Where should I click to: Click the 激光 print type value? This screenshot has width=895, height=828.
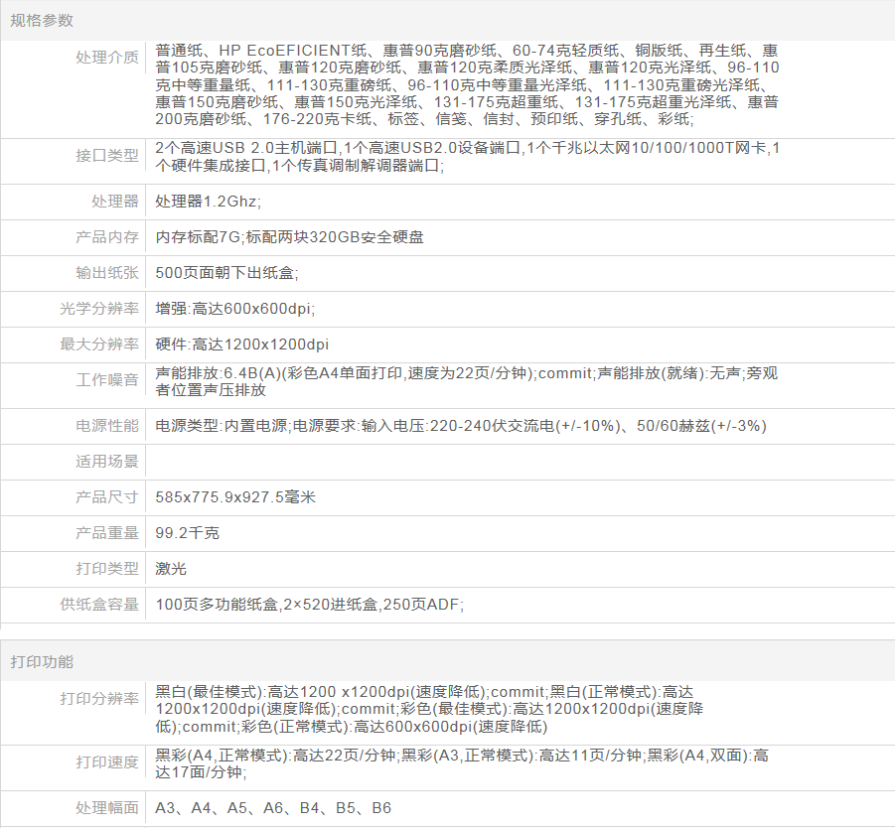tap(171, 569)
